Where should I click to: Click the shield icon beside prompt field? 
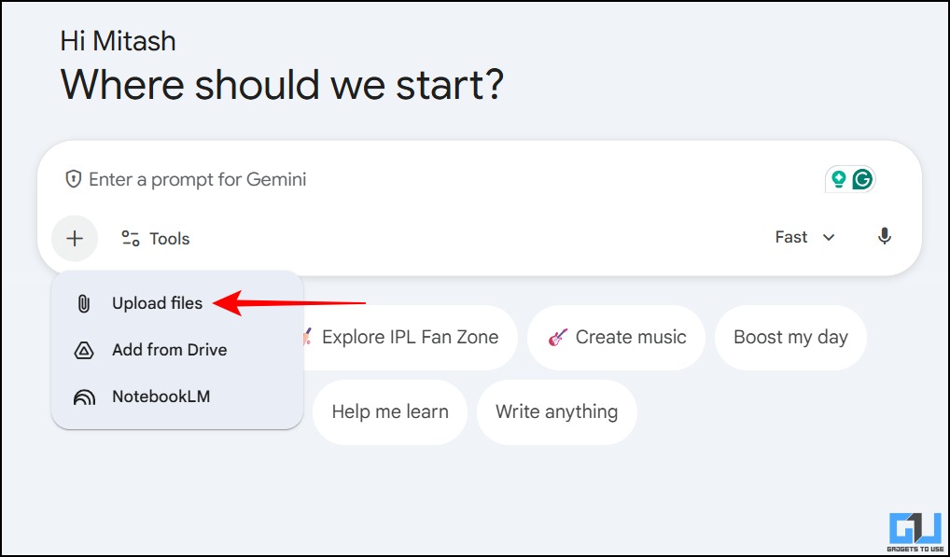[x=74, y=179]
